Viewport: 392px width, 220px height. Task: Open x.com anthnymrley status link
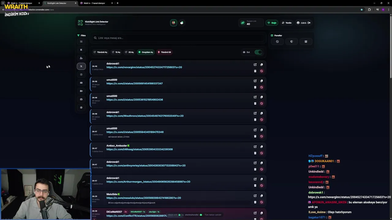[146, 166]
